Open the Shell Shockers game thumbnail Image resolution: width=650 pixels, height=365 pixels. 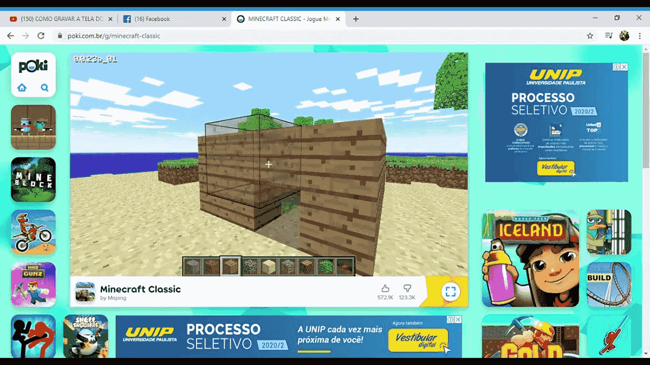(x=86, y=336)
